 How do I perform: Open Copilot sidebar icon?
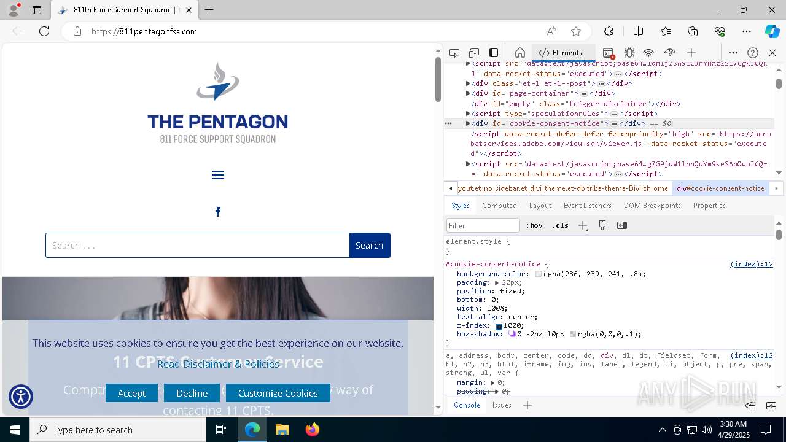click(772, 31)
